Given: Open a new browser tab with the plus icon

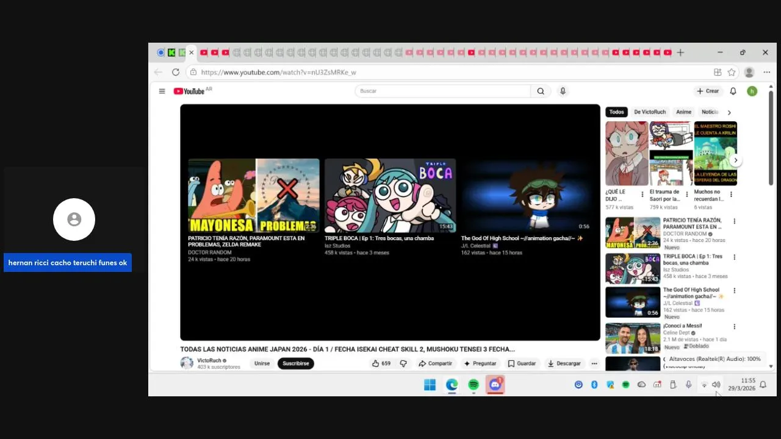Looking at the screenshot, I should [680, 52].
